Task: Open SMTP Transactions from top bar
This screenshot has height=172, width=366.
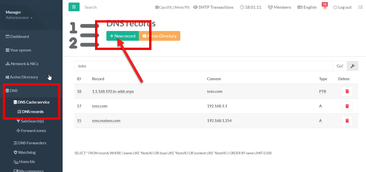Action: coord(213,7)
